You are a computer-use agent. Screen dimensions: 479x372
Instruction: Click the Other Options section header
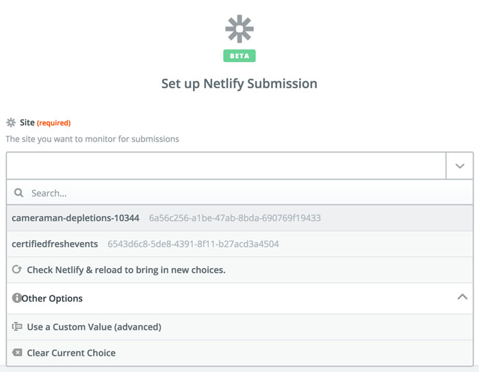coord(52,298)
